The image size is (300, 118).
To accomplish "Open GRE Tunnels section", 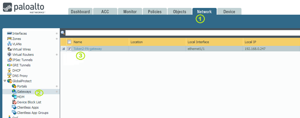I will [21, 65].
